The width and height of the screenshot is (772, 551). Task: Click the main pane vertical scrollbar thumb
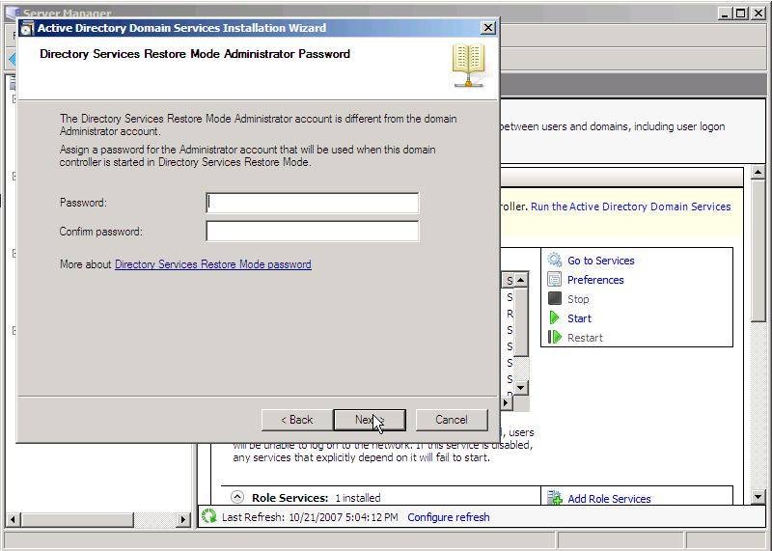(758, 252)
